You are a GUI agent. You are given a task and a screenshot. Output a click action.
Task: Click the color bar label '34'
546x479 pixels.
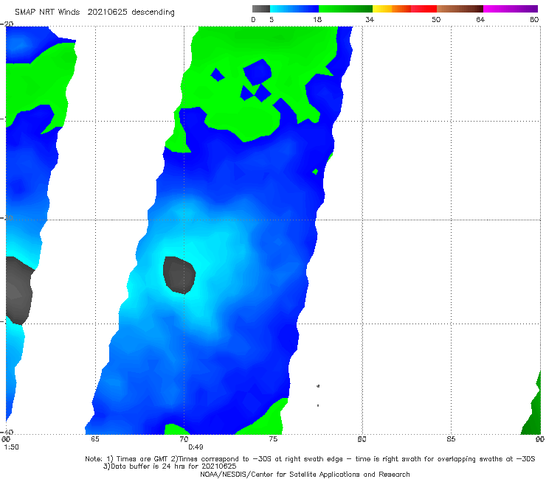[370, 20]
